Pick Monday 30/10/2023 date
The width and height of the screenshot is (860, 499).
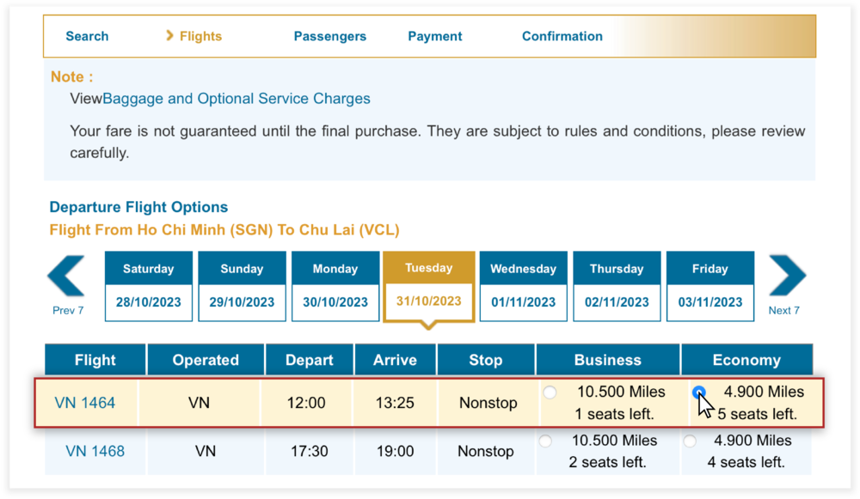[335, 286]
